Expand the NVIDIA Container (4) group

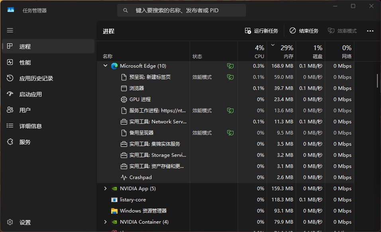click(105, 222)
